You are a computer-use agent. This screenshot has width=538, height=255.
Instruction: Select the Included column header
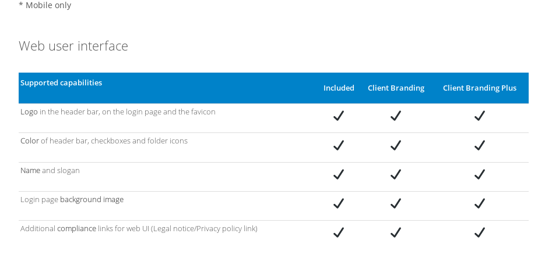point(339,88)
